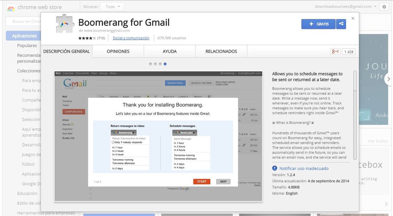Click the Boomerang puzzle piece icon
Image resolution: width=393 pixels, height=216 pixels.
[x=65, y=24]
